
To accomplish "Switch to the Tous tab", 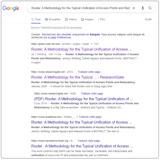I will click(x=36, y=20).
